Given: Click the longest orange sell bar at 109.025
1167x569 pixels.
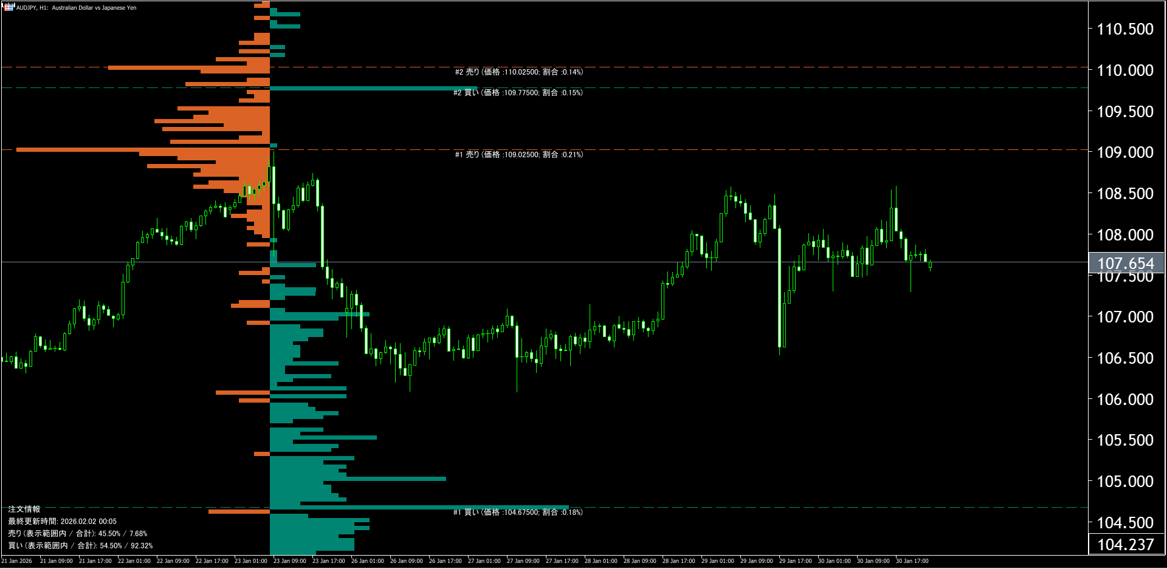Looking at the screenshot, I should click(143, 149).
